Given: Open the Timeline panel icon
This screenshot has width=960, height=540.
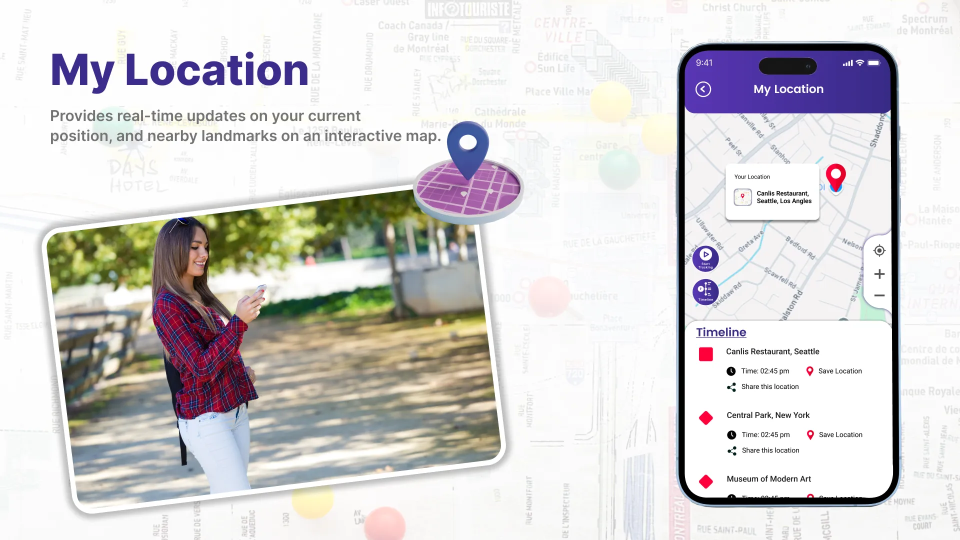Looking at the screenshot, I should pyautogui.click(x=705, y=291).
